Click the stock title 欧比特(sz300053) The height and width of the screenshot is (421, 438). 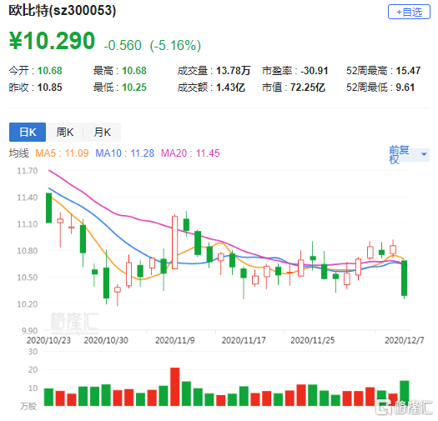pos(63,11)
